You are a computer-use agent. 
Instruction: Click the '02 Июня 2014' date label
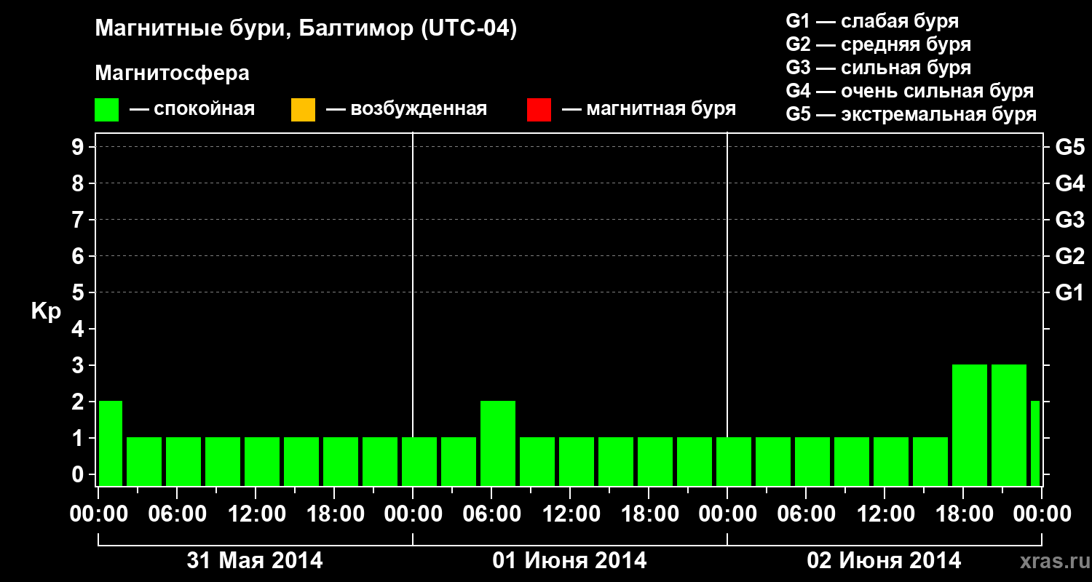tap(884, 561)
